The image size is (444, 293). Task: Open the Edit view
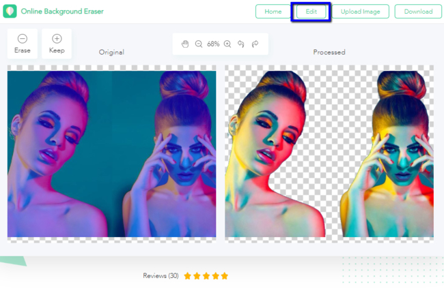coord(311,12)
